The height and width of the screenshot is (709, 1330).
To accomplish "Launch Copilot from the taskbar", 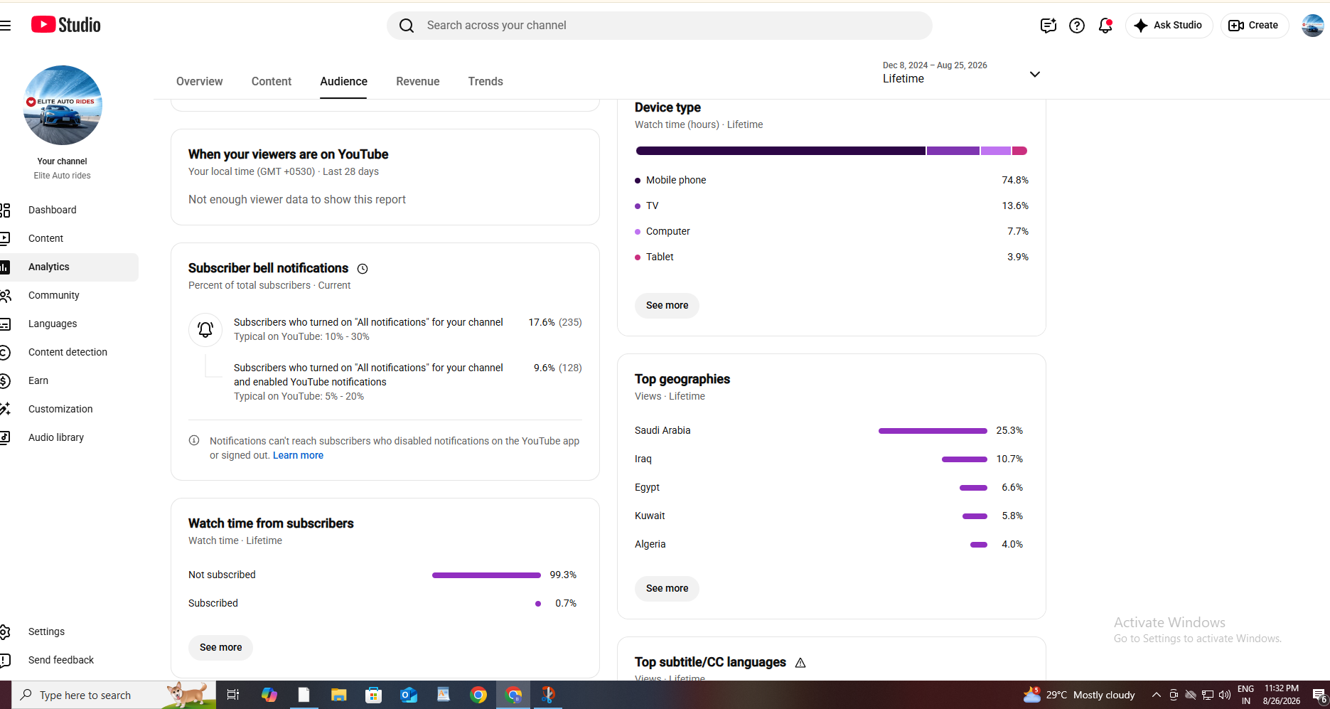I will tap(269, 695).
